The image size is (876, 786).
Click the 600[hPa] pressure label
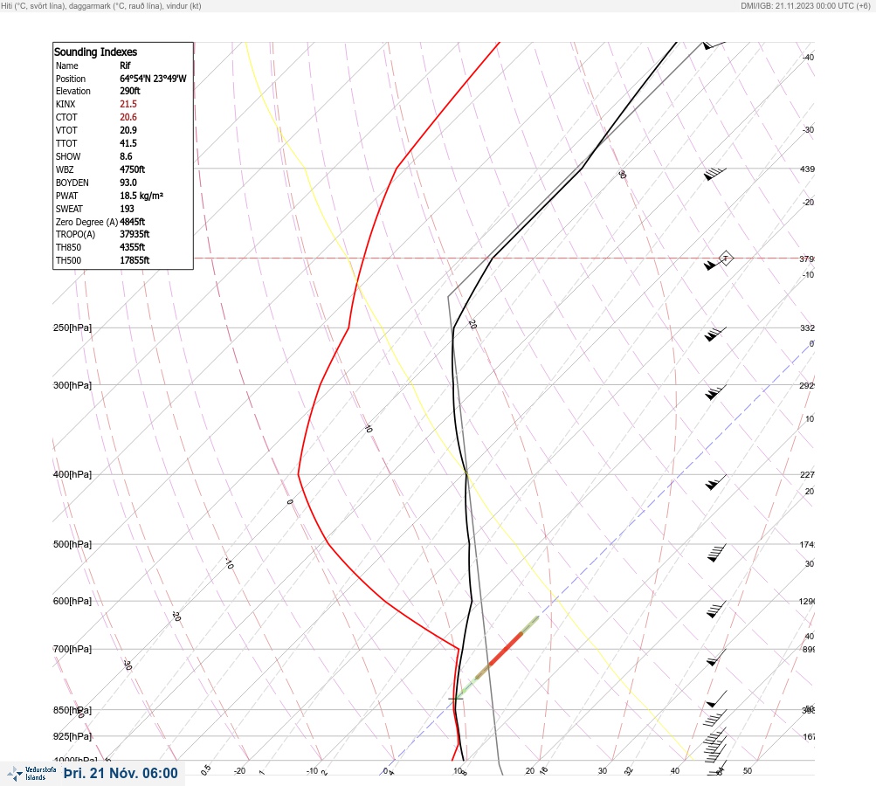[72, 601]
